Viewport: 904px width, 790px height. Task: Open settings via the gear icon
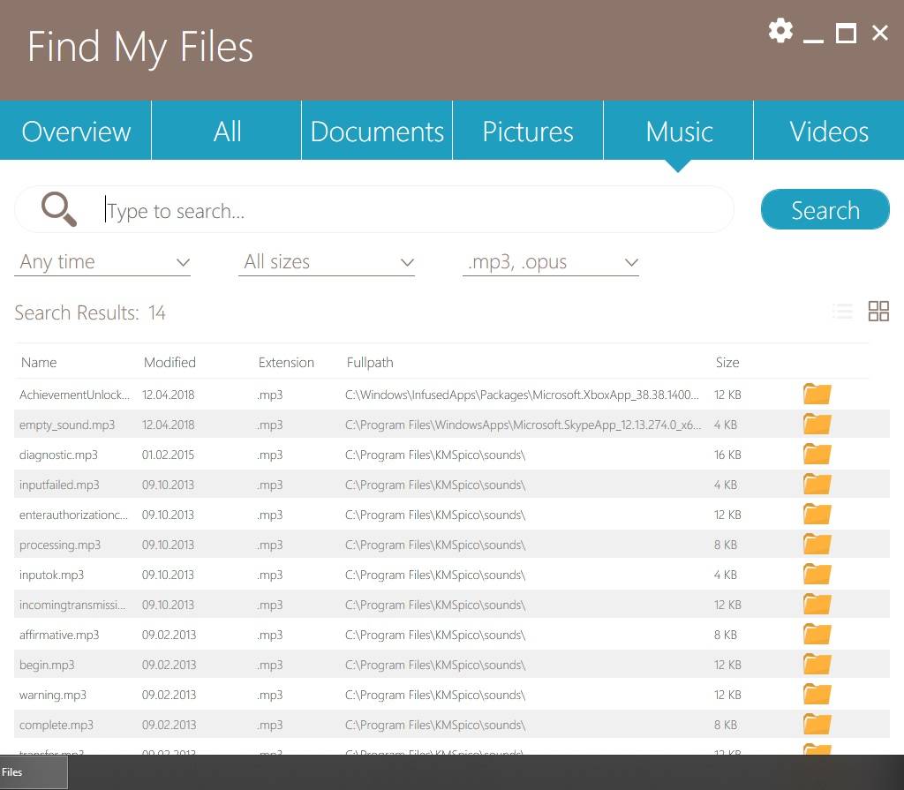[780, 31]
